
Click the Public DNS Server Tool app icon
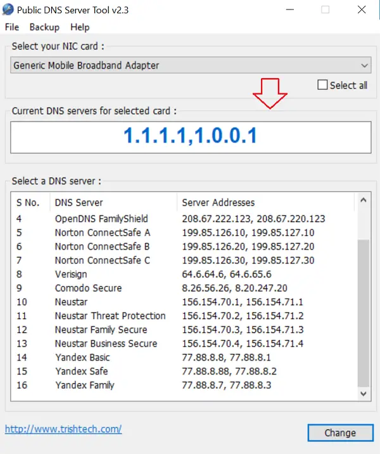click(8, 10)
